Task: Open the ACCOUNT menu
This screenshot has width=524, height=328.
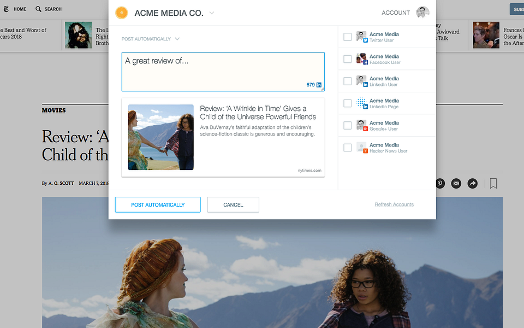Action: click(x=396, y=13)
